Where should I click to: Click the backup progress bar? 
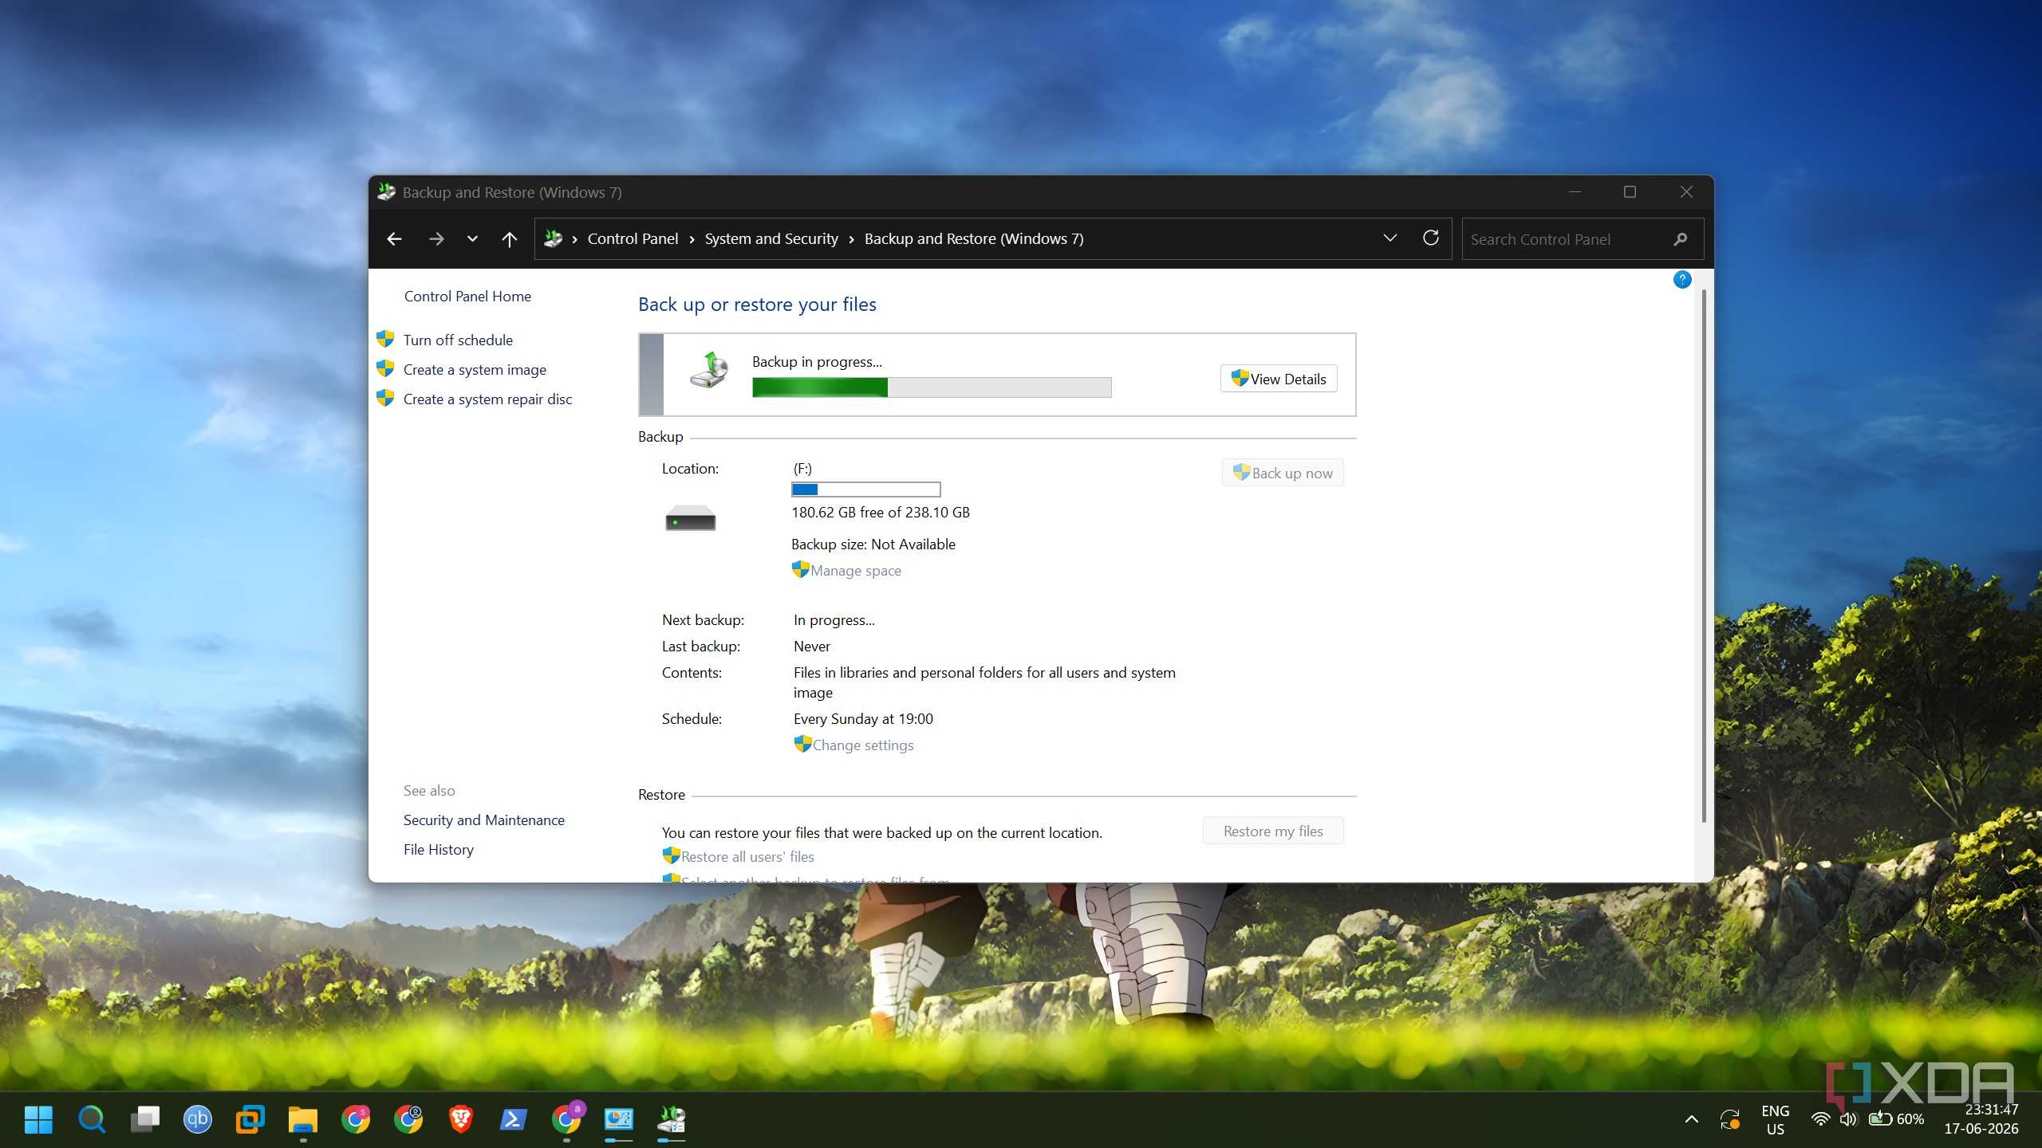click(932, 387)
